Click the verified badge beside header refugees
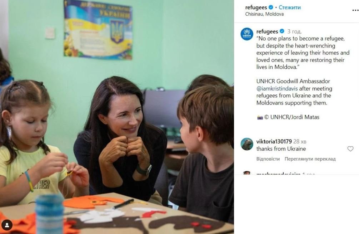The height and width of the screenshot is (234, 359). coord(271,8)
